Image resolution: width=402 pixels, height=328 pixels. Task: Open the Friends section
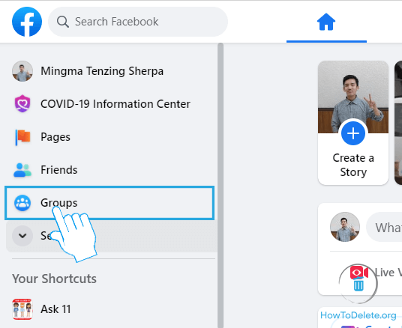point(59,170)
